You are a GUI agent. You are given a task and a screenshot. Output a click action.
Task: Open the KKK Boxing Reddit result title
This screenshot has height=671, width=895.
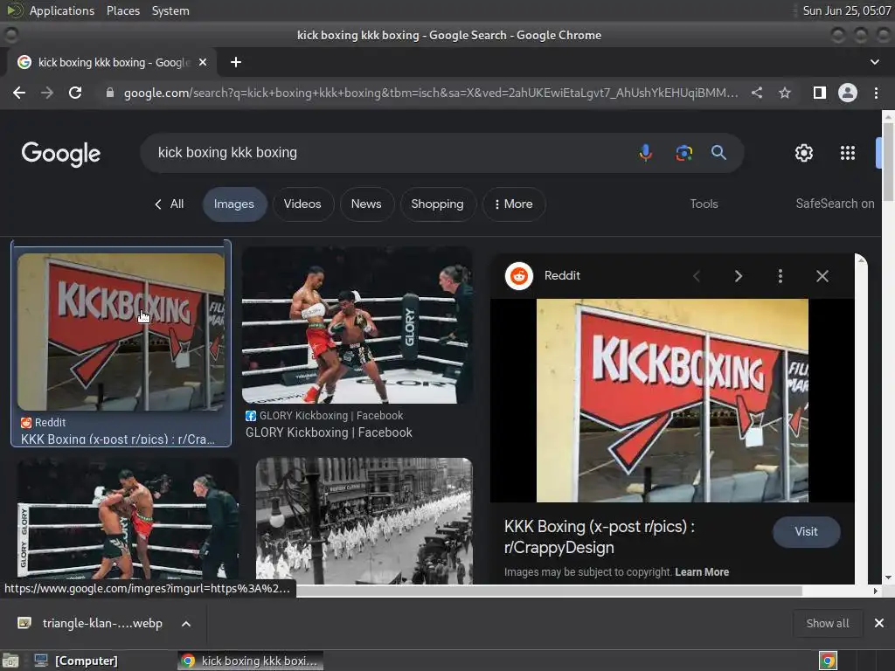pos(118,439)
